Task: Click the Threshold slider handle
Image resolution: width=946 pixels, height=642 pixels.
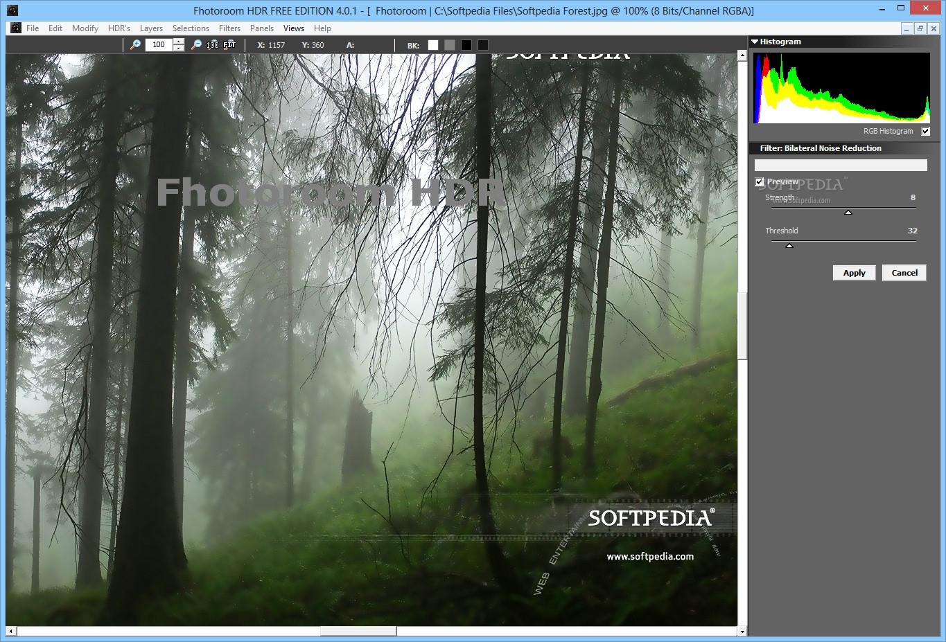Action: 789,246
